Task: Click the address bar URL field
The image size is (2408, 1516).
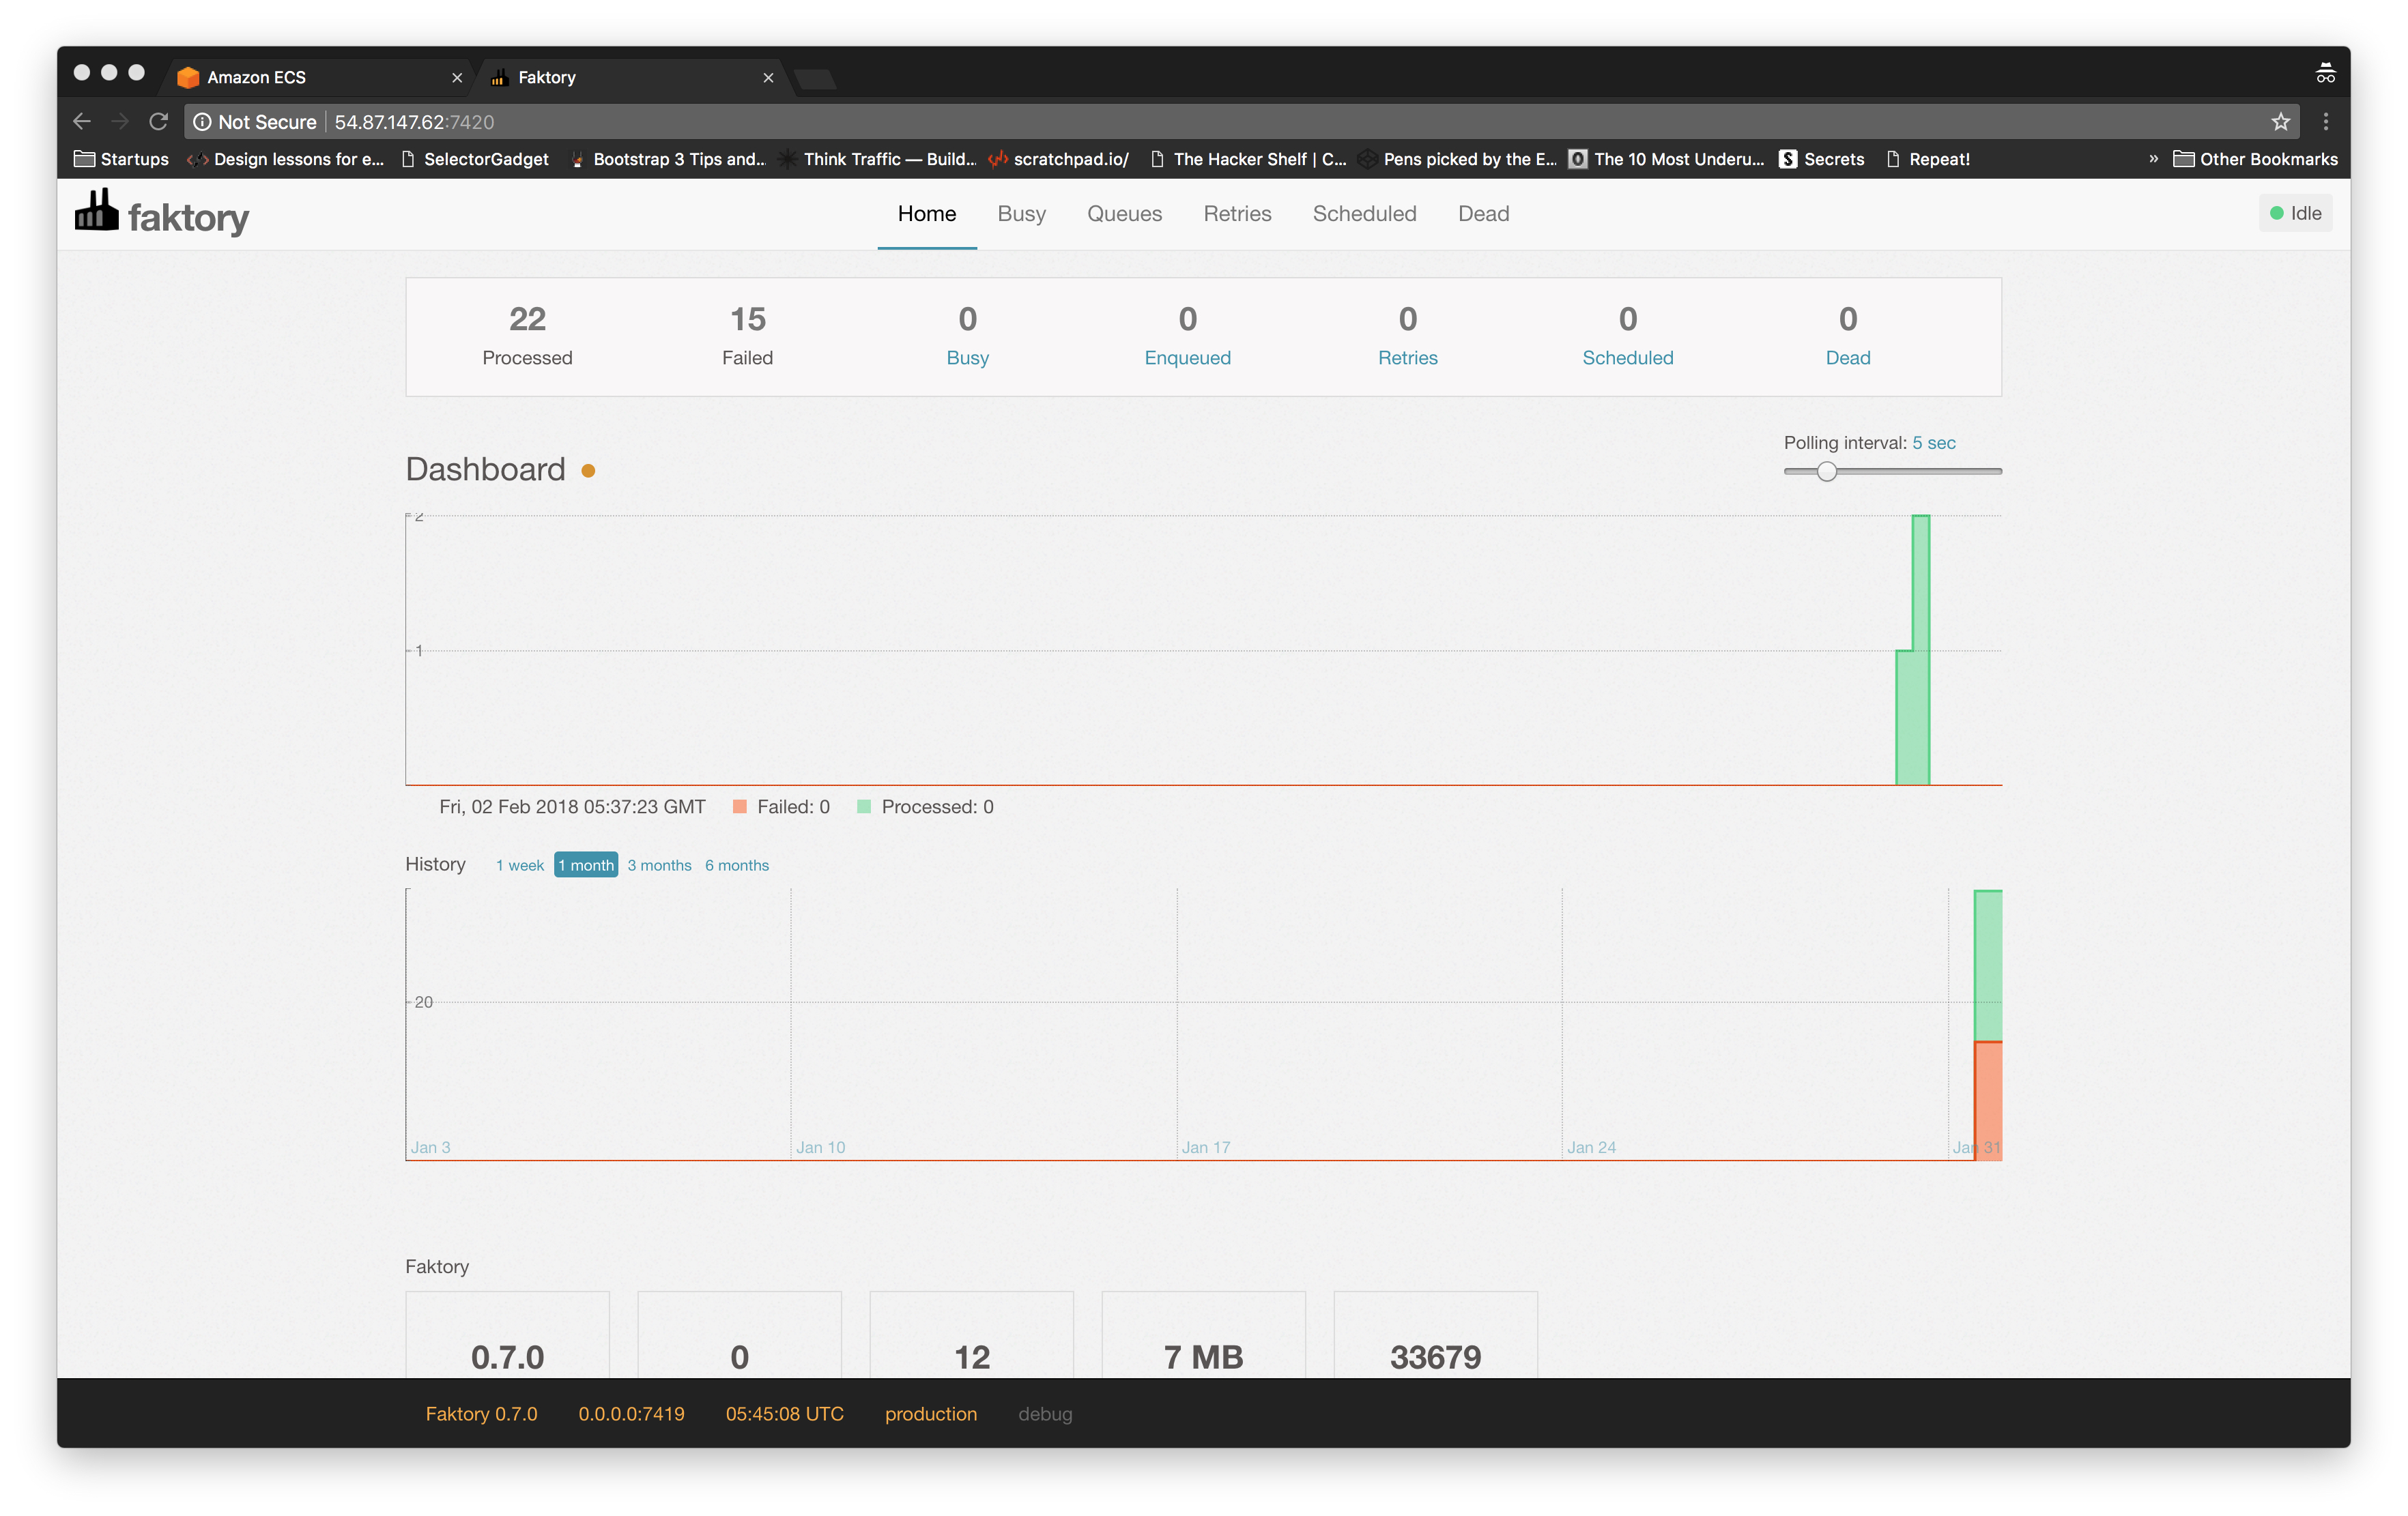Action: click(1240, 122)
